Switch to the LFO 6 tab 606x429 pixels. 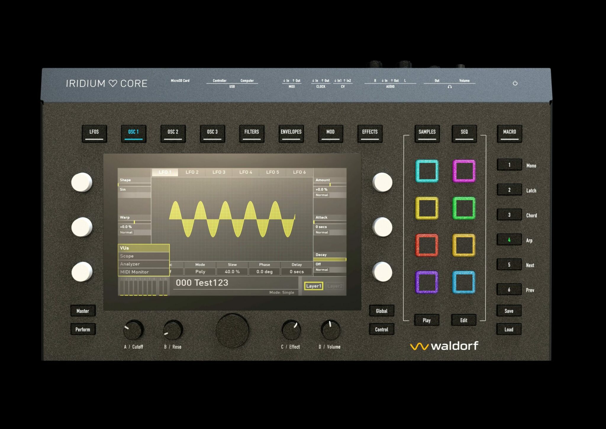click(299, 172)
